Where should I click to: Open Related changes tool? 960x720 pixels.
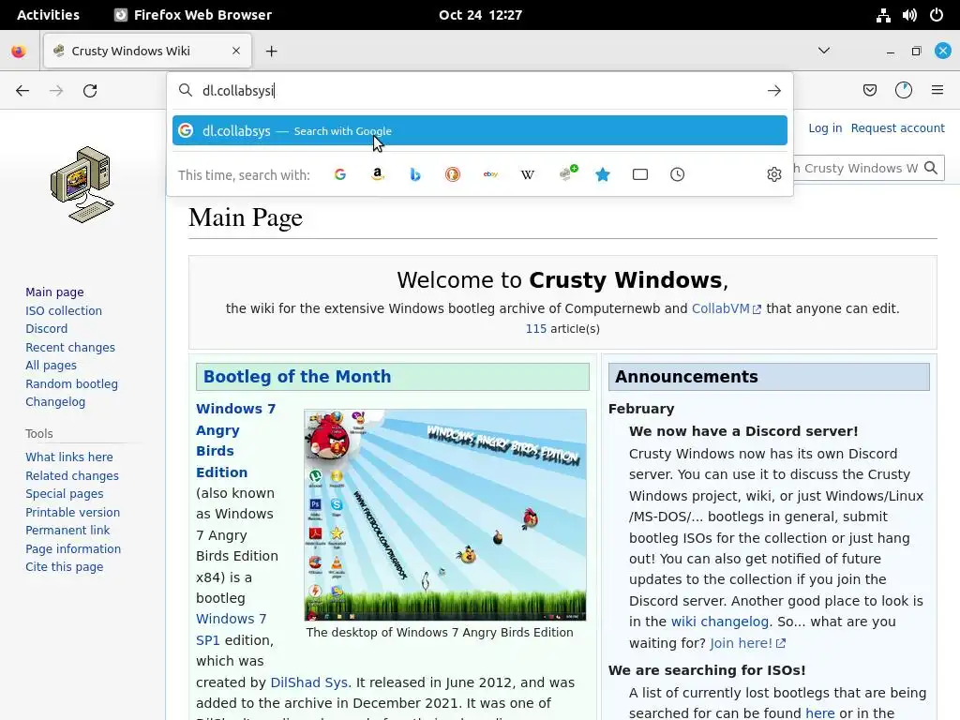point(72,475)
